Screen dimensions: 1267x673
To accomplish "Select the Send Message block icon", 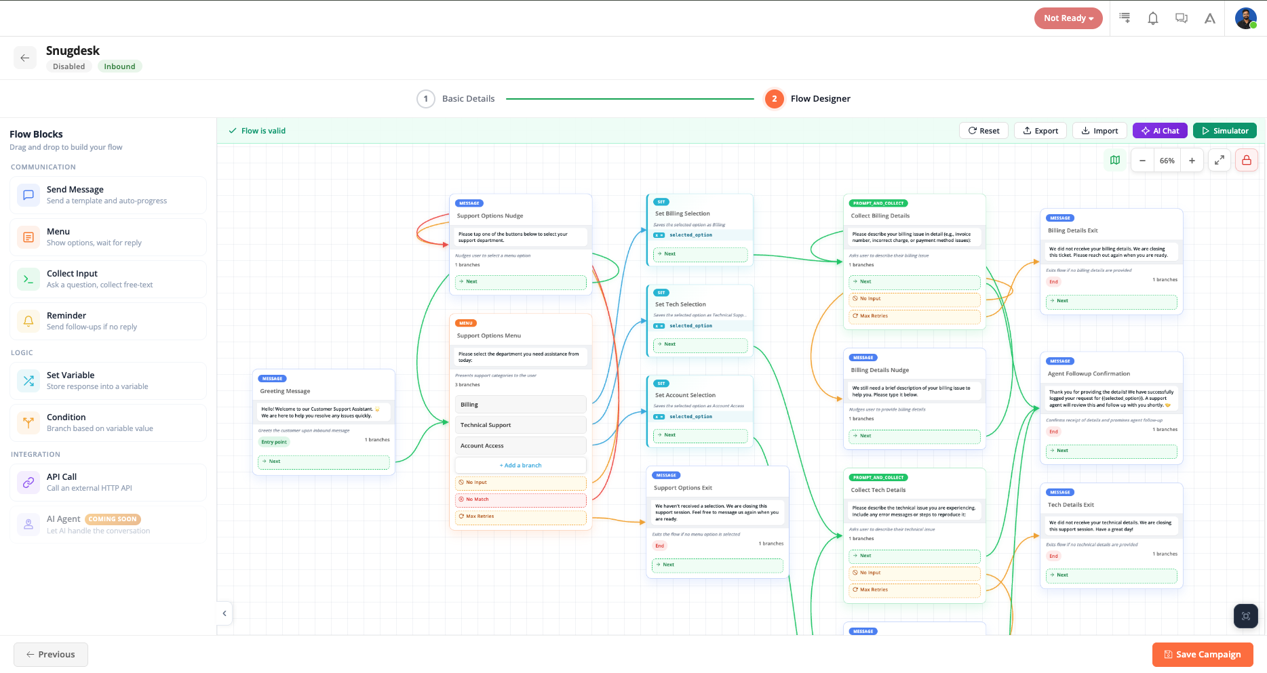I will pos(28,195).
